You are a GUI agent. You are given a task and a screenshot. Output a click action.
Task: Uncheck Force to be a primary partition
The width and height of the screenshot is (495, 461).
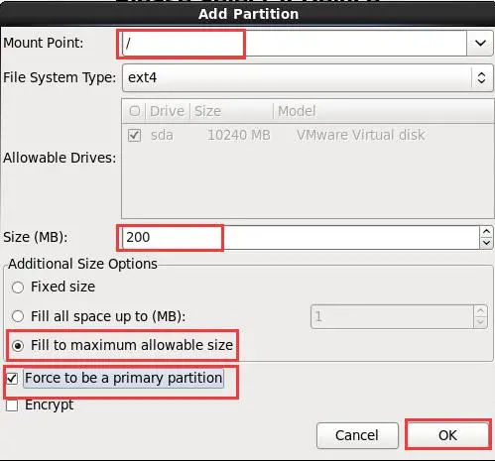12,379
